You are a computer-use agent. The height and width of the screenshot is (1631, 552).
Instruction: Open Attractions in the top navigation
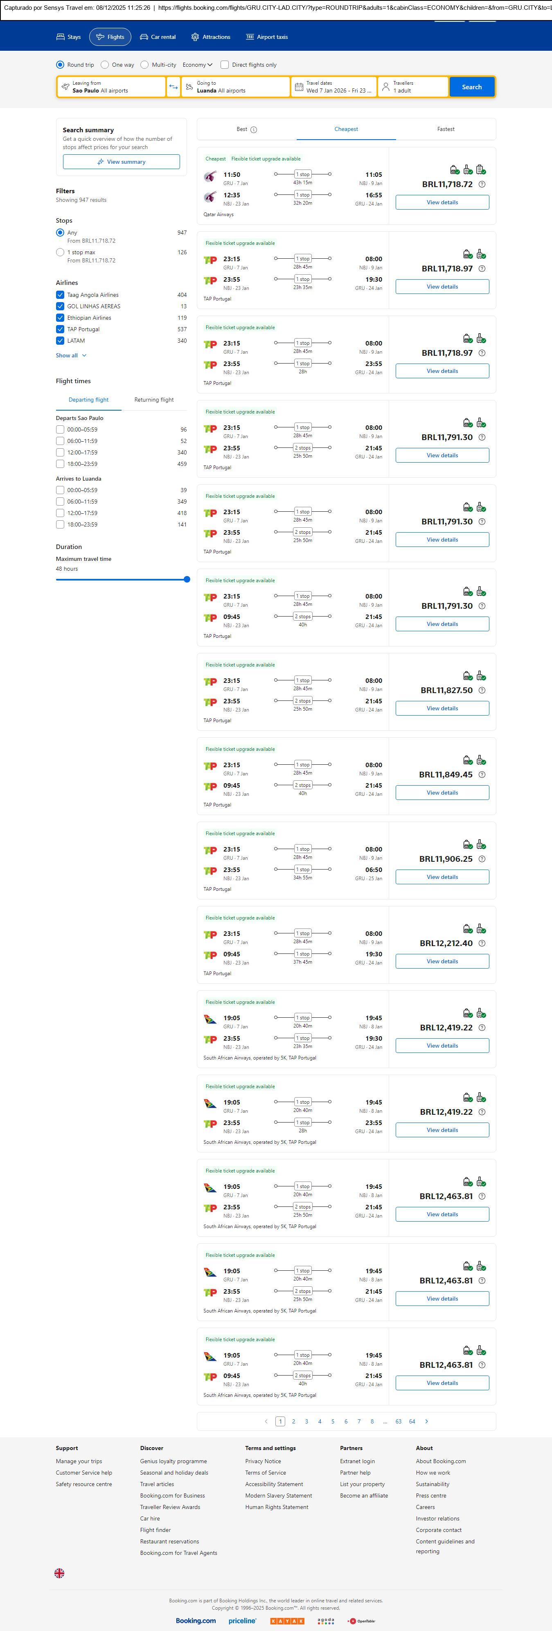pos(211,37)
